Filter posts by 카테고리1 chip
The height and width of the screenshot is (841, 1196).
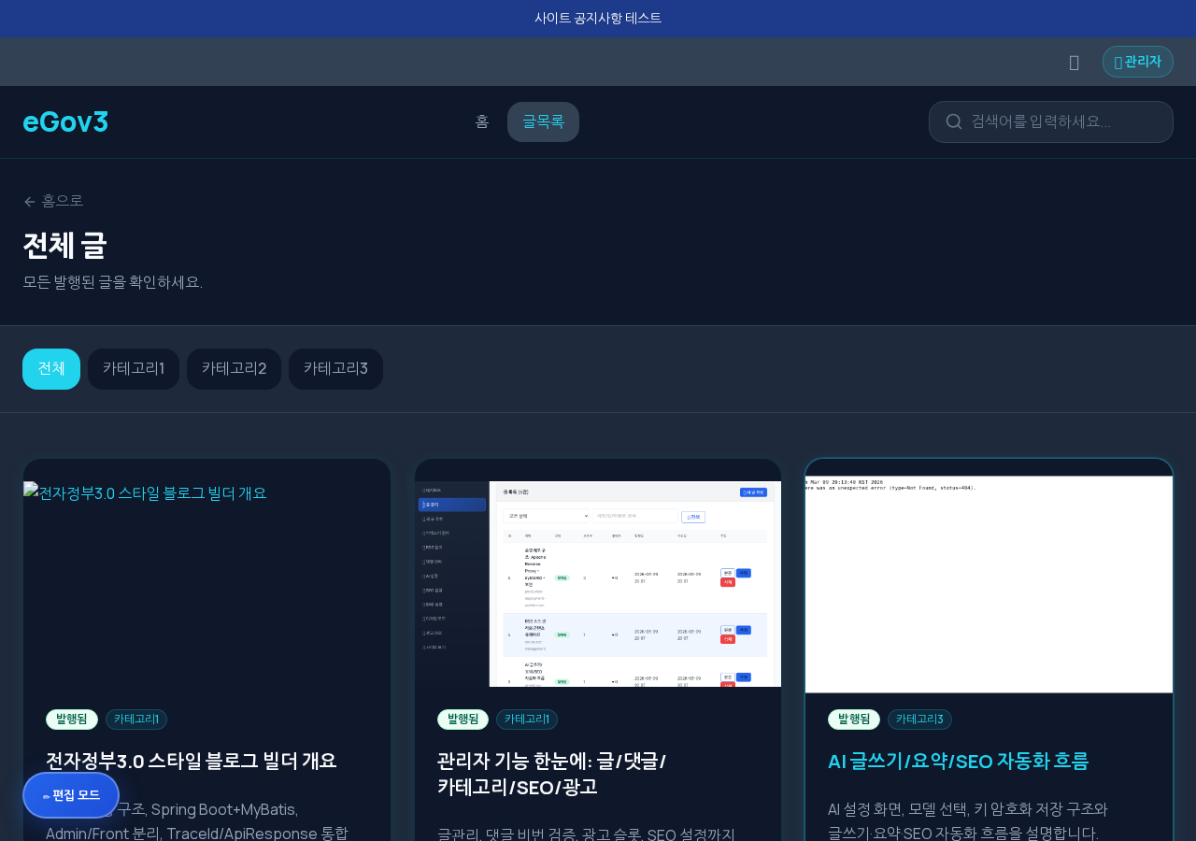(134, 369)
